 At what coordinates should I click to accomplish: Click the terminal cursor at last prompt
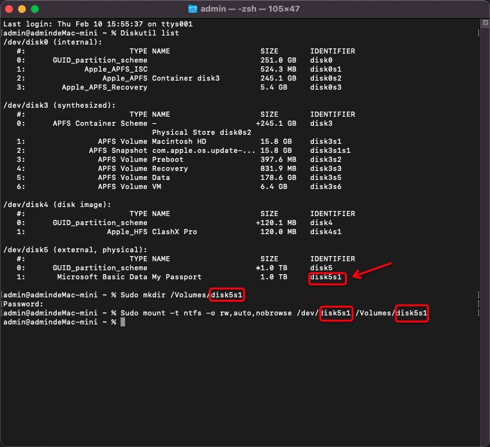point(122,322)
